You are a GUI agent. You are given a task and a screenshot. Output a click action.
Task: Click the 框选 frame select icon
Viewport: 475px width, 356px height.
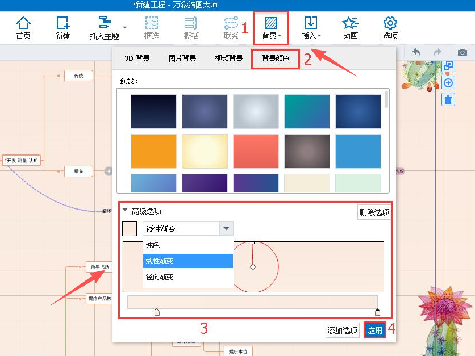click(x=152, y=28)
